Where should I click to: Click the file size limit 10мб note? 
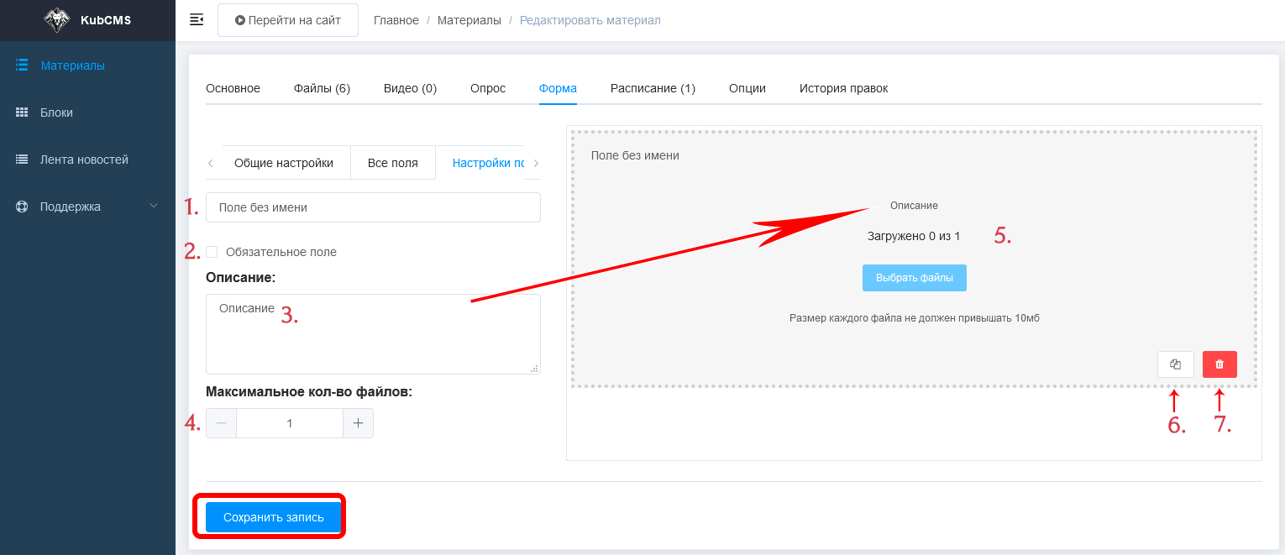pos(915,318)
